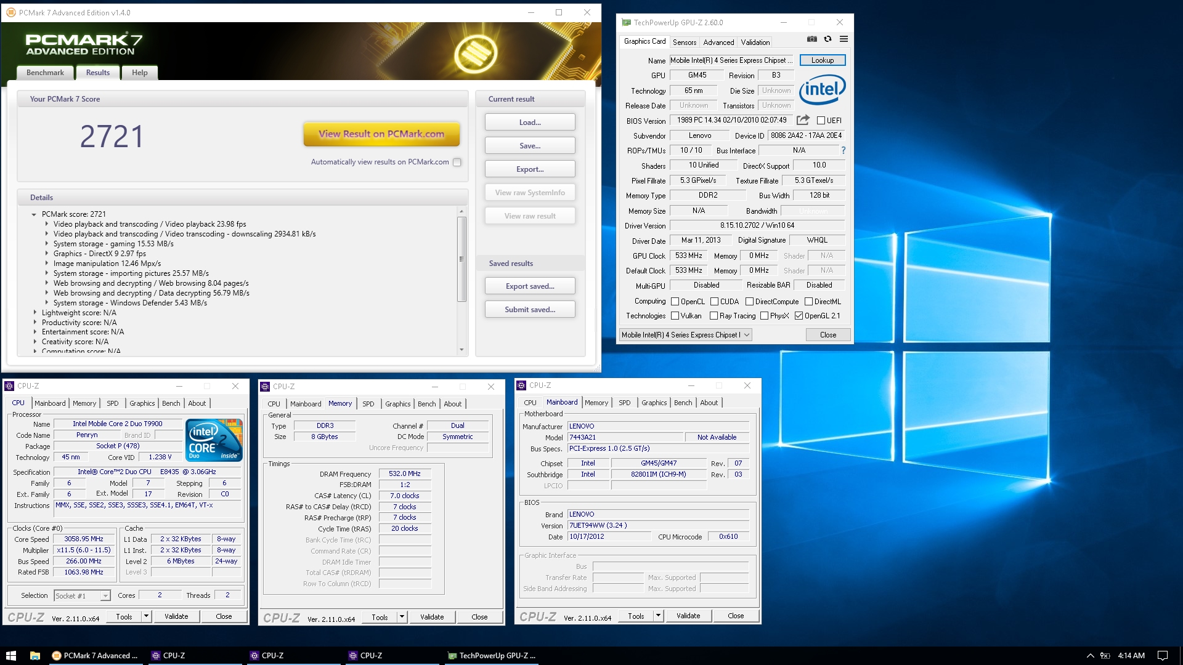Open the Advanced tab in GPU-Z
1183x665 pixels.
pyautogui.click(x=718, y=42)
